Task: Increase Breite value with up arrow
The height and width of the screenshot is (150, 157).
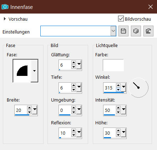Action: pos(29,108)
